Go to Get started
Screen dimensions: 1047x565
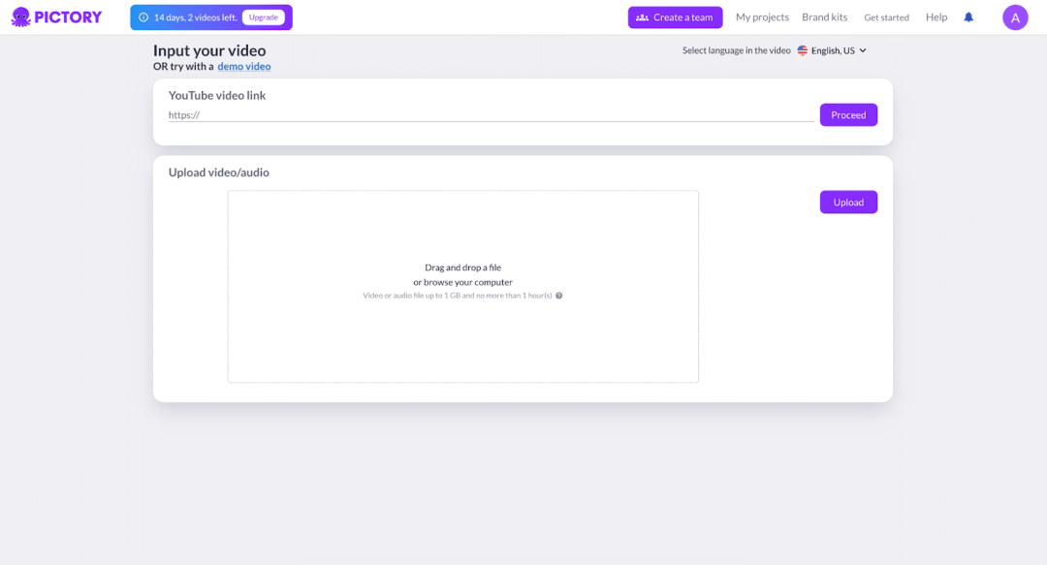click(x=886, y=17)
